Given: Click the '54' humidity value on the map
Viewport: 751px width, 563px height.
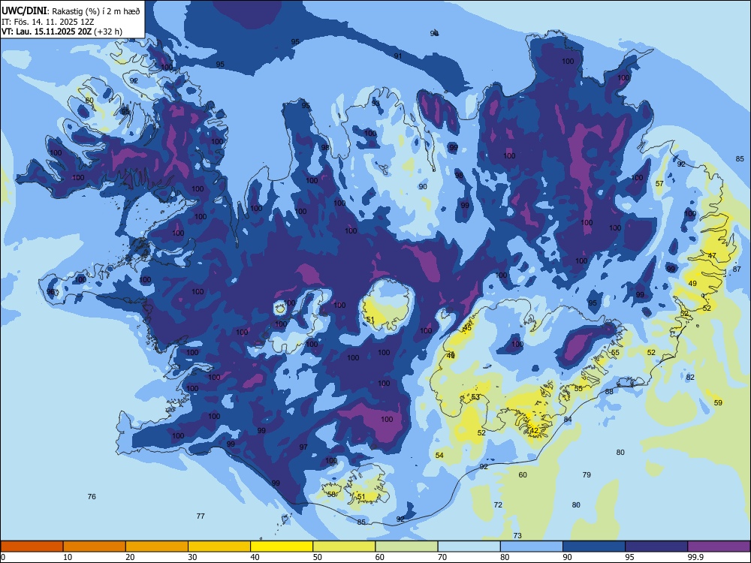Looking at the screenshot, I should coord(439,456).
